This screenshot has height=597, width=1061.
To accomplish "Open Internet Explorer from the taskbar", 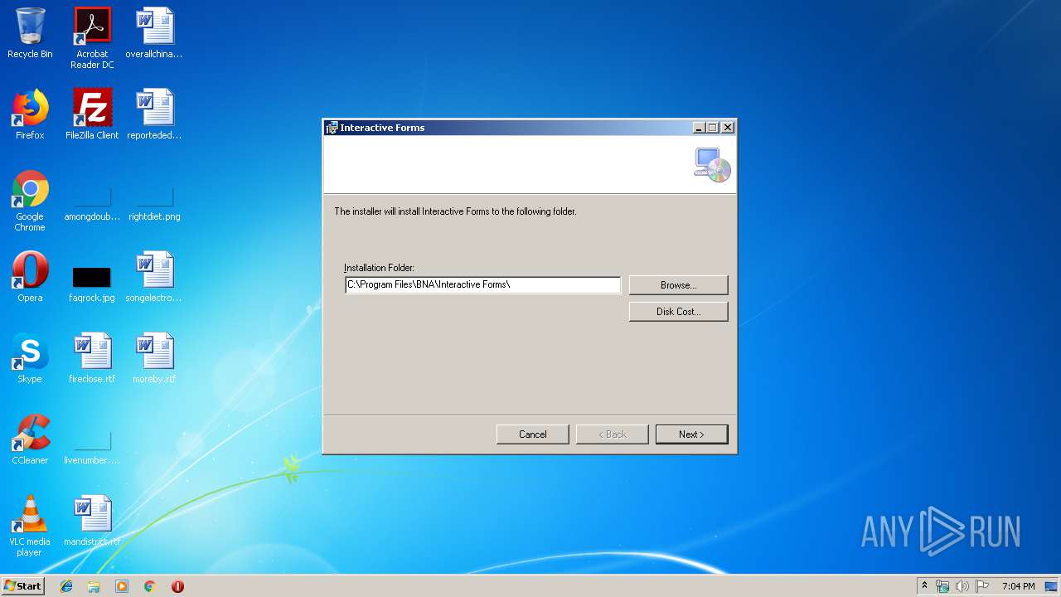I will pyautogui.click(x=66, y=586).
